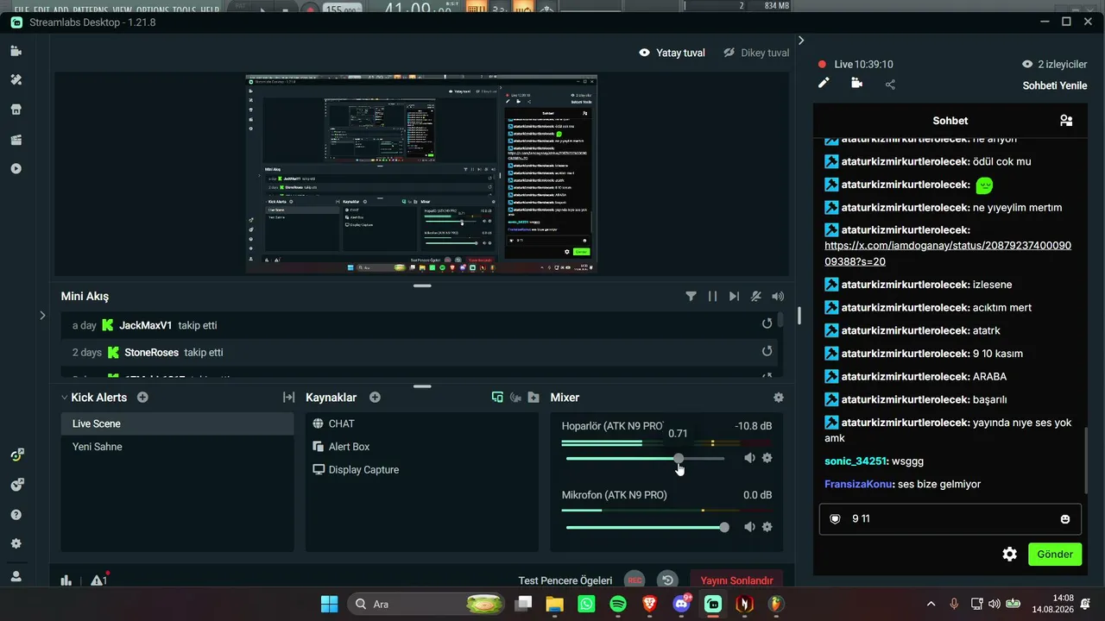Toggle the Yatay tuval horizontal canvas visibility
Image resolution: width=1105 pixels, height=621 pixels.
[644, 53]
